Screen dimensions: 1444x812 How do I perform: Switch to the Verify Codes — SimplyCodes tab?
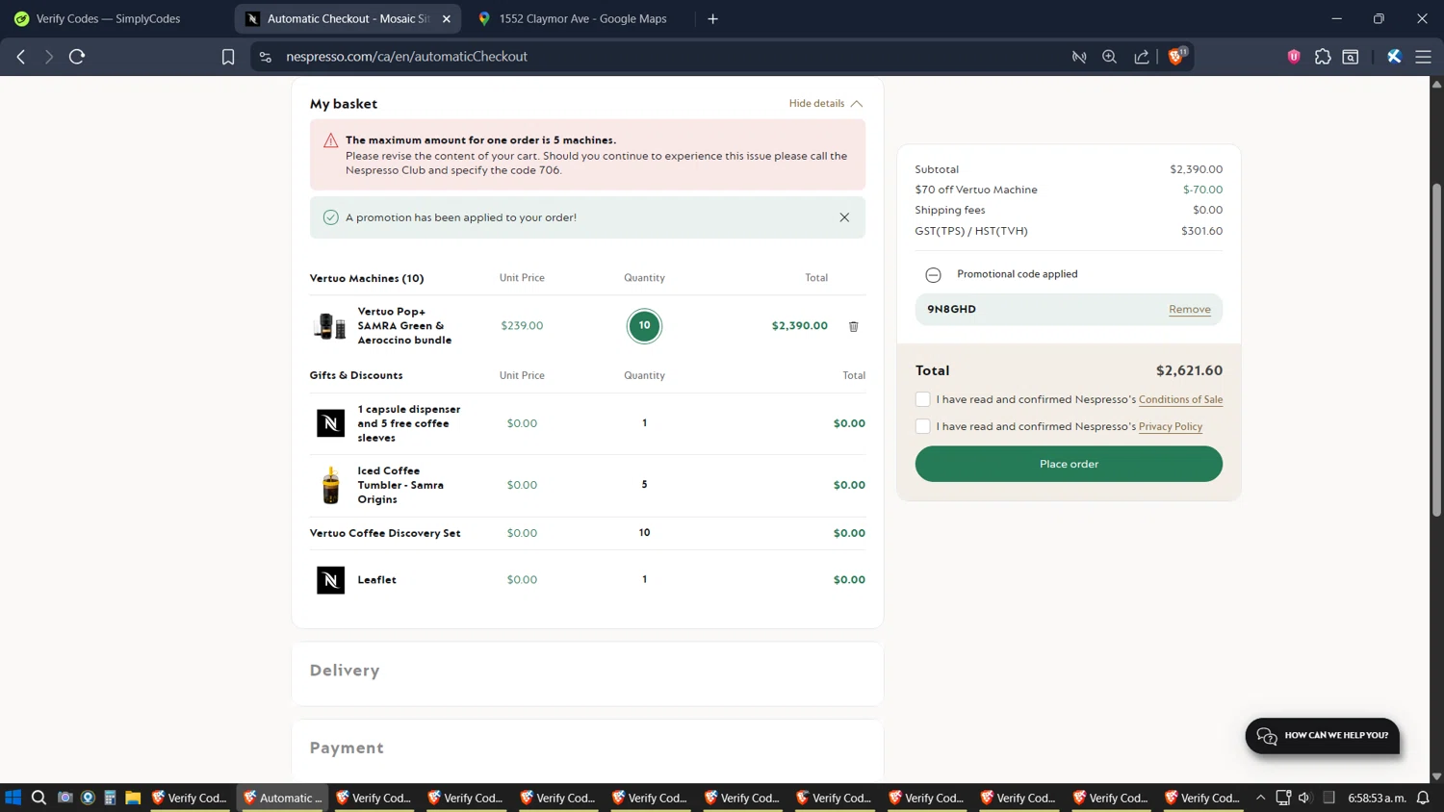click(x=108, y=18)
